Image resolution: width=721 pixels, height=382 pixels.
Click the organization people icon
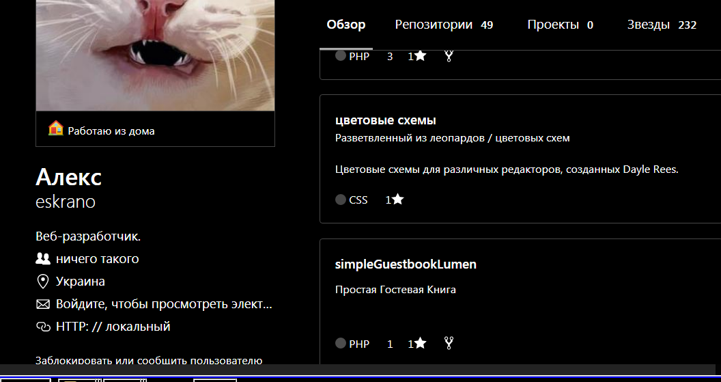click(43, 259)
